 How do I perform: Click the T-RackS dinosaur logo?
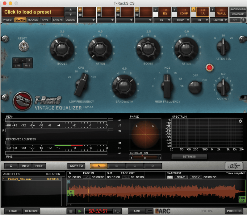tap(23, 101)
